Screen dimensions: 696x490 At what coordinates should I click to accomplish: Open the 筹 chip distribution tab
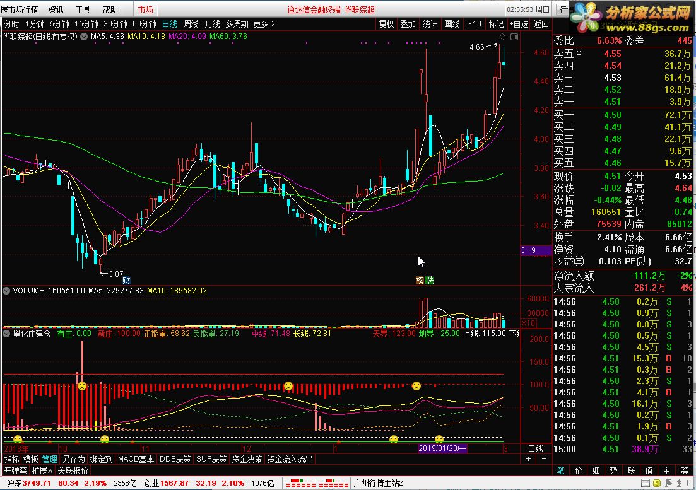coord(684,470)
